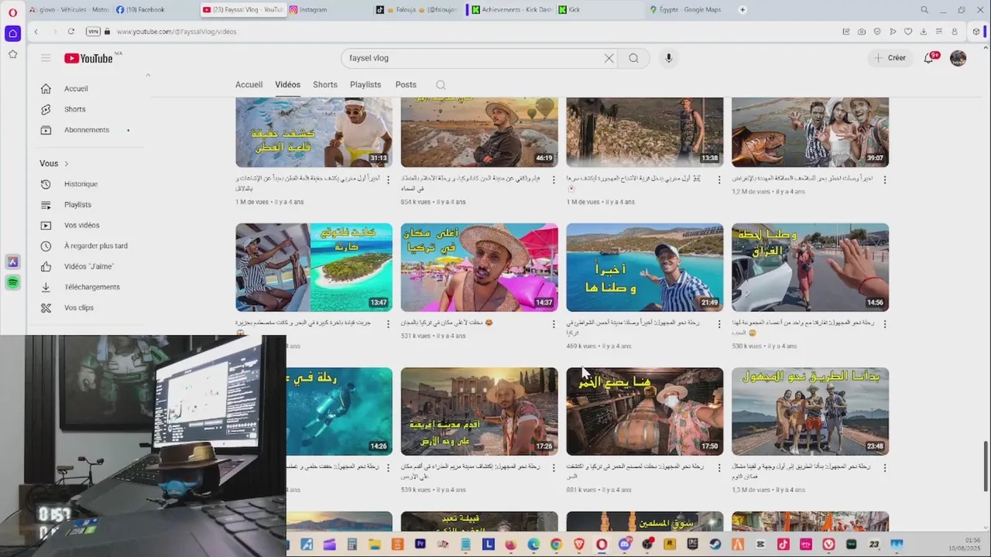The image size is (991, 557).
Task: Open Vos clips in the sidebar
Action: [x=78, y=308]
